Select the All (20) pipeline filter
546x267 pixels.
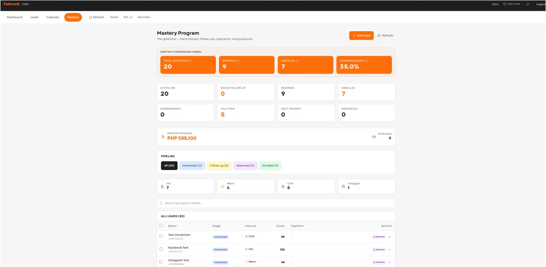click(169, 166)
